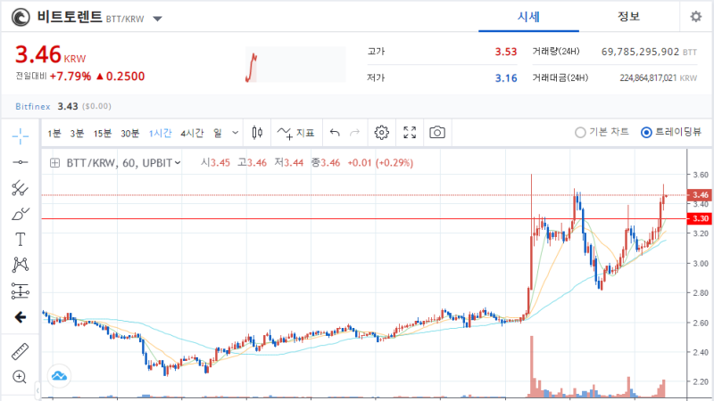The width and height of the screenshot is (714, 401).
Task: Toggle fullscreen chart mode
Action: (x=410, y=133)
